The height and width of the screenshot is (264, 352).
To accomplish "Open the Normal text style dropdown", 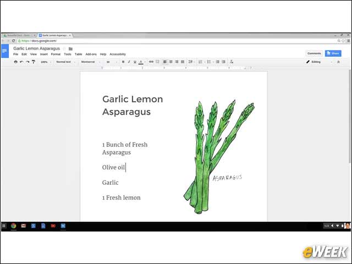I will pos(65,62).
